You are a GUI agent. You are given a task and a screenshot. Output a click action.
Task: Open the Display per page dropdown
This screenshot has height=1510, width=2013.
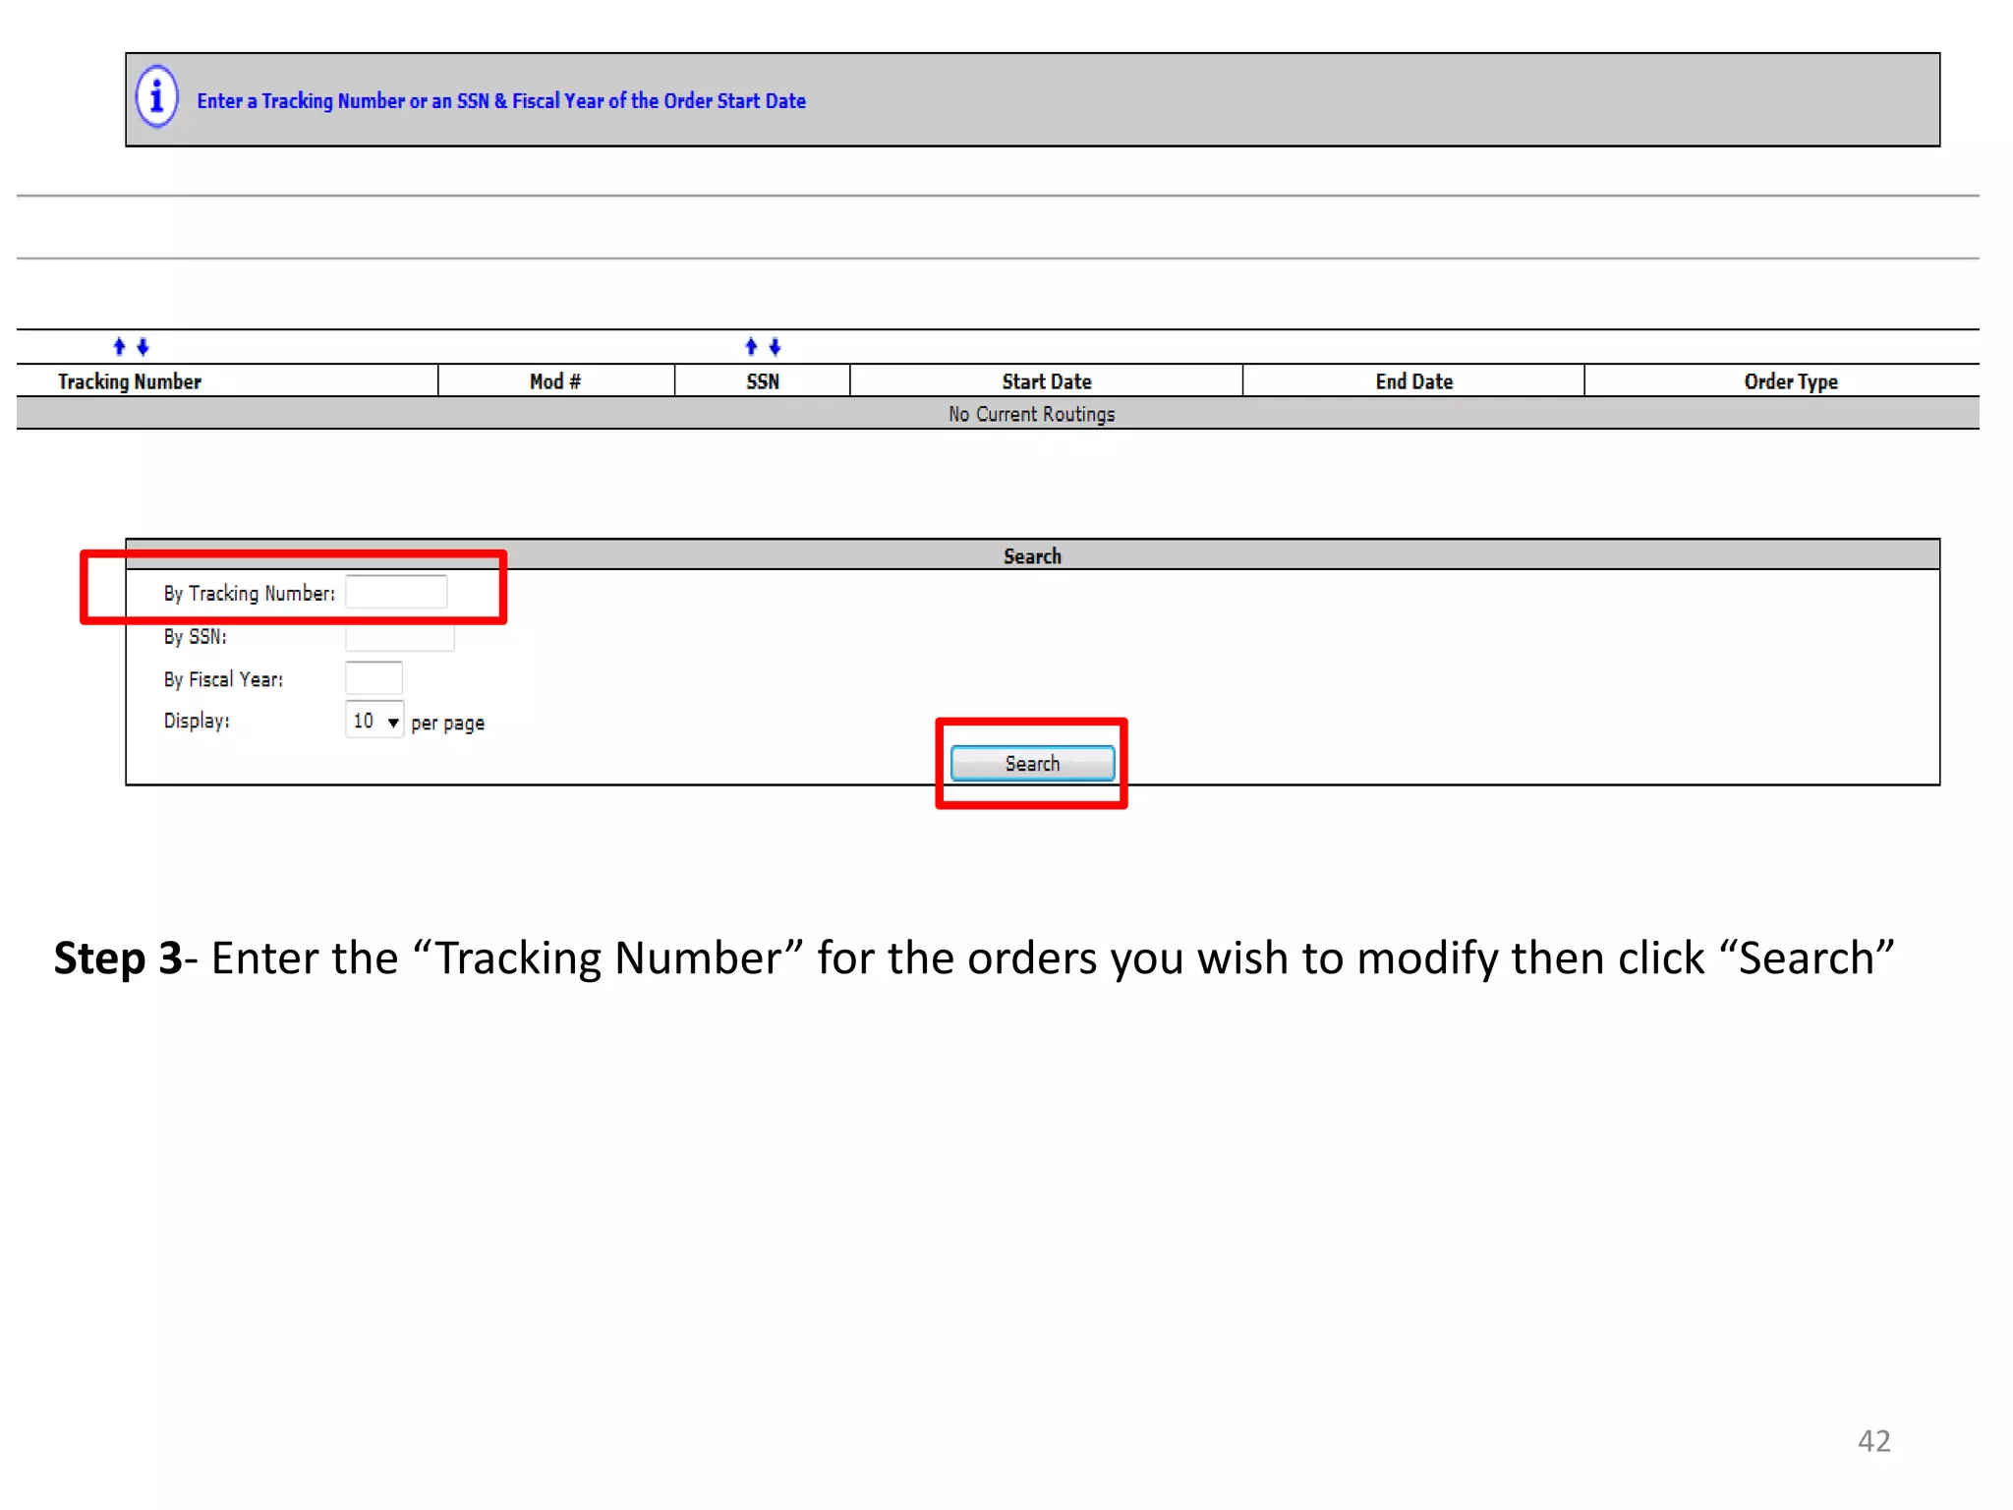(x=374, y=721)
